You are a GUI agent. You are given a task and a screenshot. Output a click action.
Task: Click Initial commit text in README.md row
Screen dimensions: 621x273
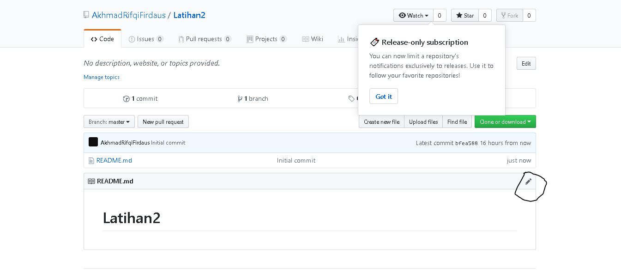coord(296,161)
